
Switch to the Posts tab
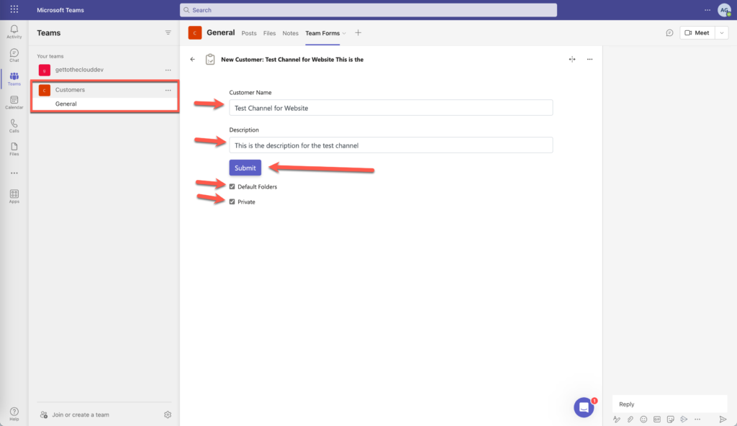(x=249, y=33)
